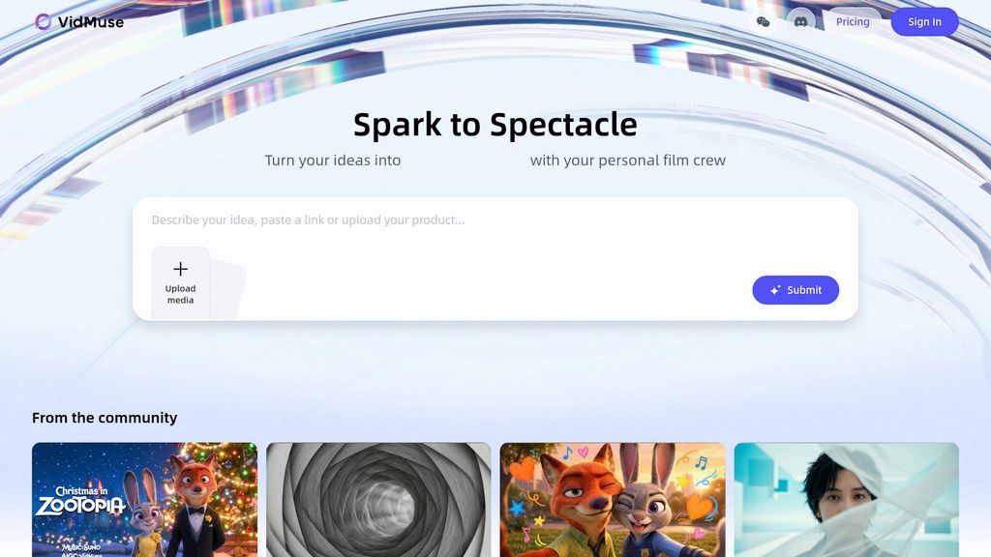Screen dimensions: 991x557
Task: Submit the idea prompt
Action: 796,290
